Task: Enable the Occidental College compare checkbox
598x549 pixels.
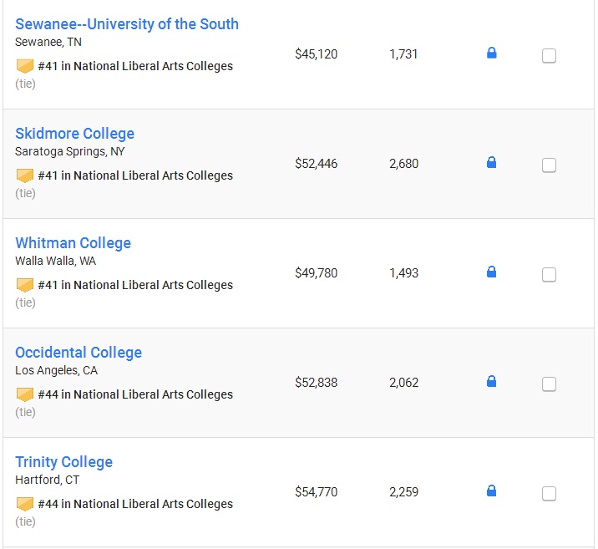Action: [549, 384]
